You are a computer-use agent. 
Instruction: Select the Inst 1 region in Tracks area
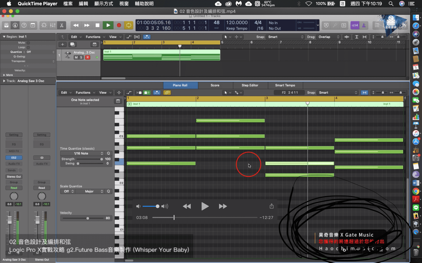162,55
